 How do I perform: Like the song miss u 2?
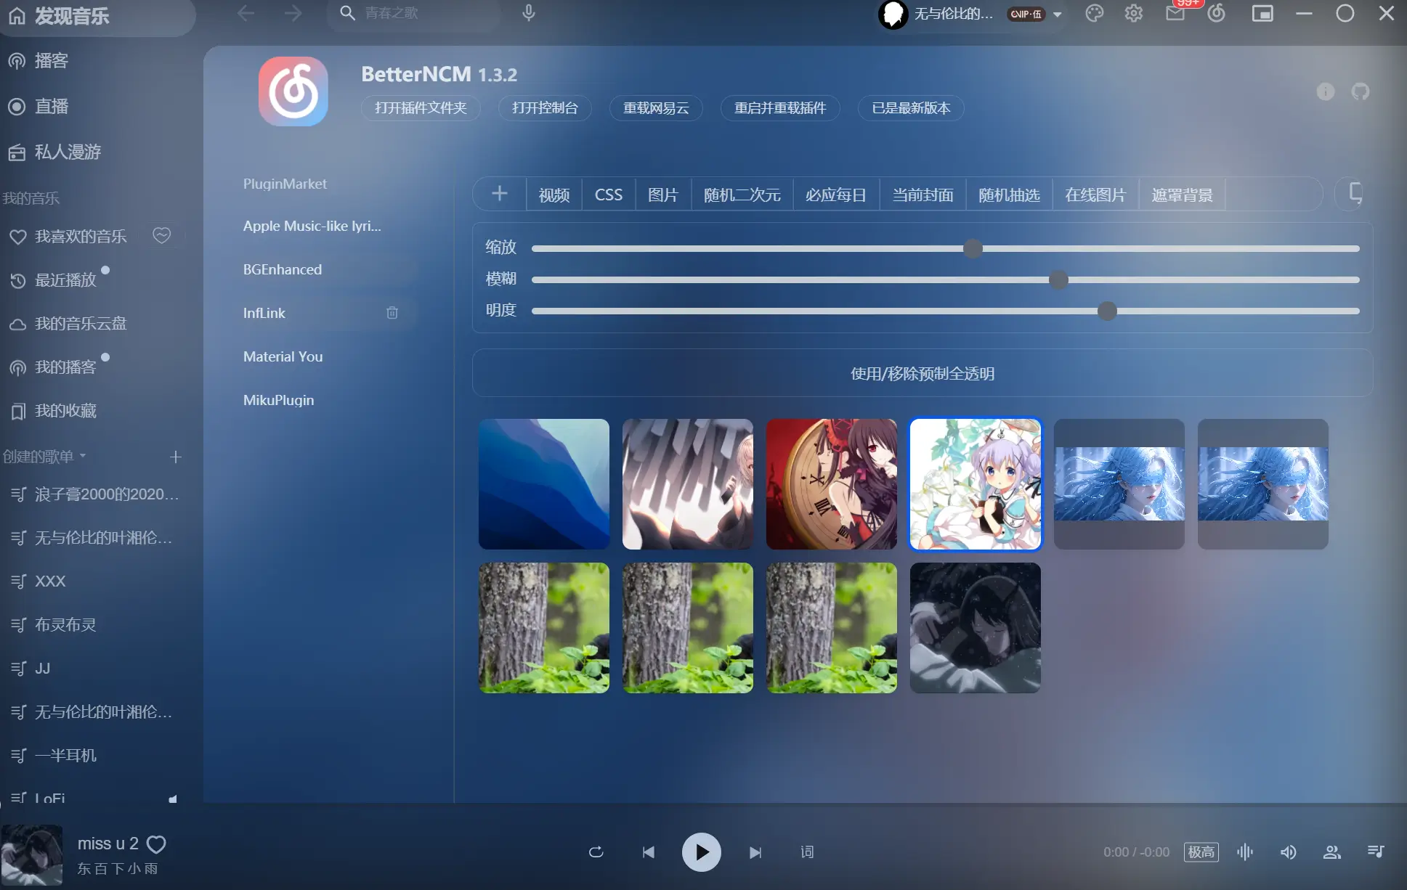(156, 844)
